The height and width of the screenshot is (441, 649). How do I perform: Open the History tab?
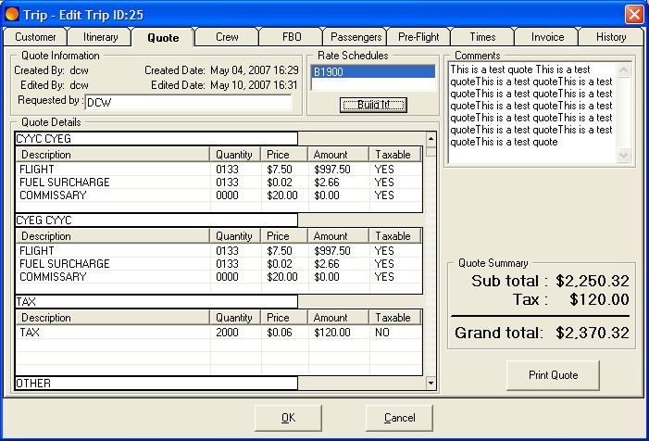pos(611,37)
